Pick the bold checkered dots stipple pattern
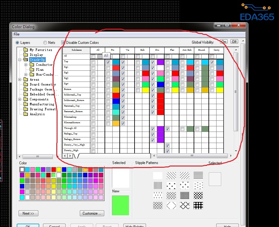The width and height of the screenshot is (279, 227). 198,195
